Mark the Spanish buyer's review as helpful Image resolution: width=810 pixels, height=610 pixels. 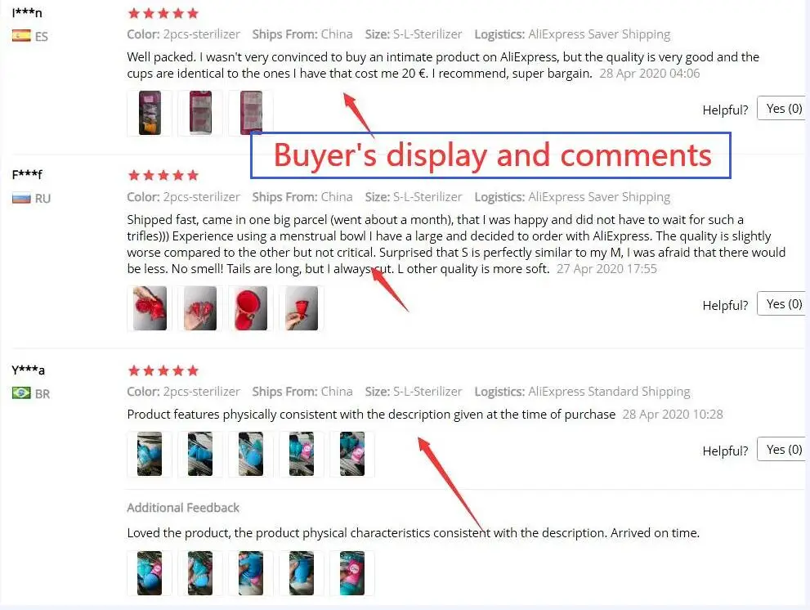click(783, 108)
